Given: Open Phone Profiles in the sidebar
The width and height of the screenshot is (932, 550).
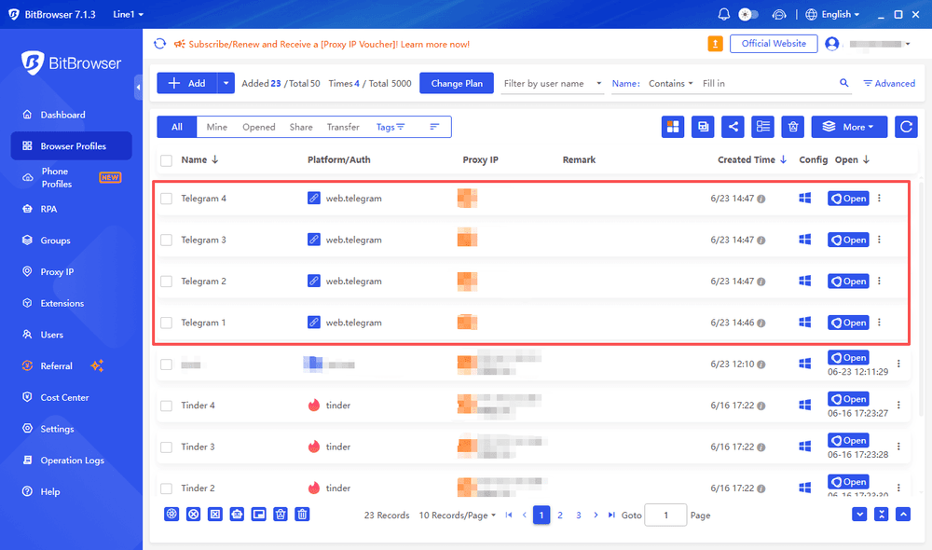Looking at the screenshot, I should [x=72, y=178].
